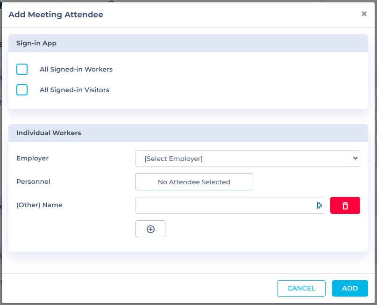Click the red trash delete button

click(345, 205)
